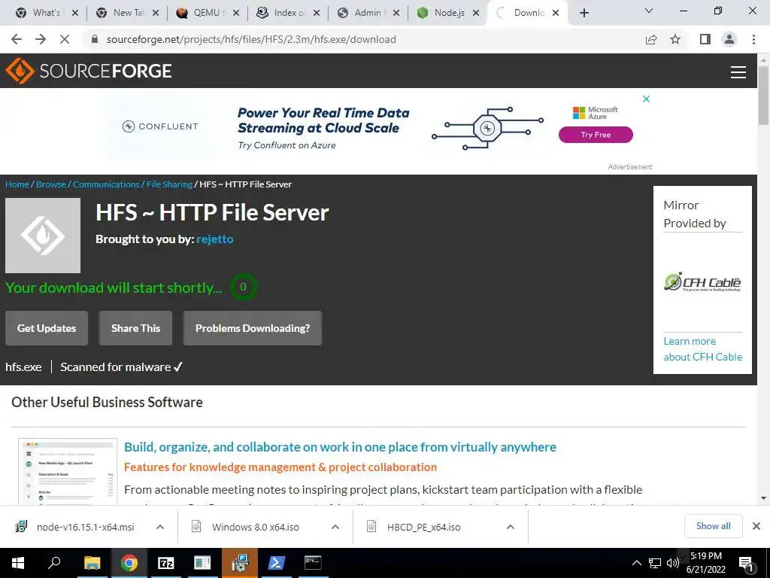Click Problems Downloading? button
This screenshot has height=578, width=770.
[x=253, y=328]
